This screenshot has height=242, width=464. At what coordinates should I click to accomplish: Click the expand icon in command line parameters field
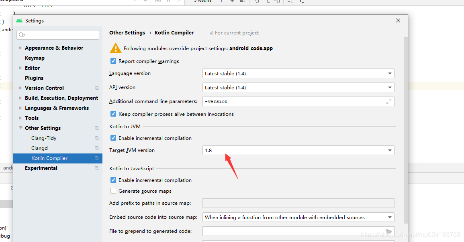[x=389, y=101]
